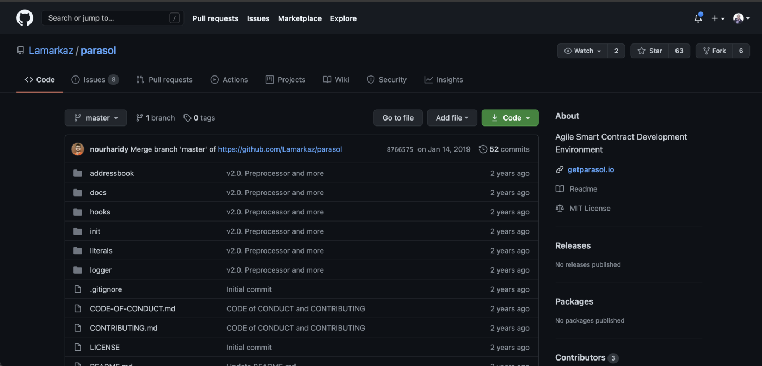Fork the parasol repository

[714, 51]
